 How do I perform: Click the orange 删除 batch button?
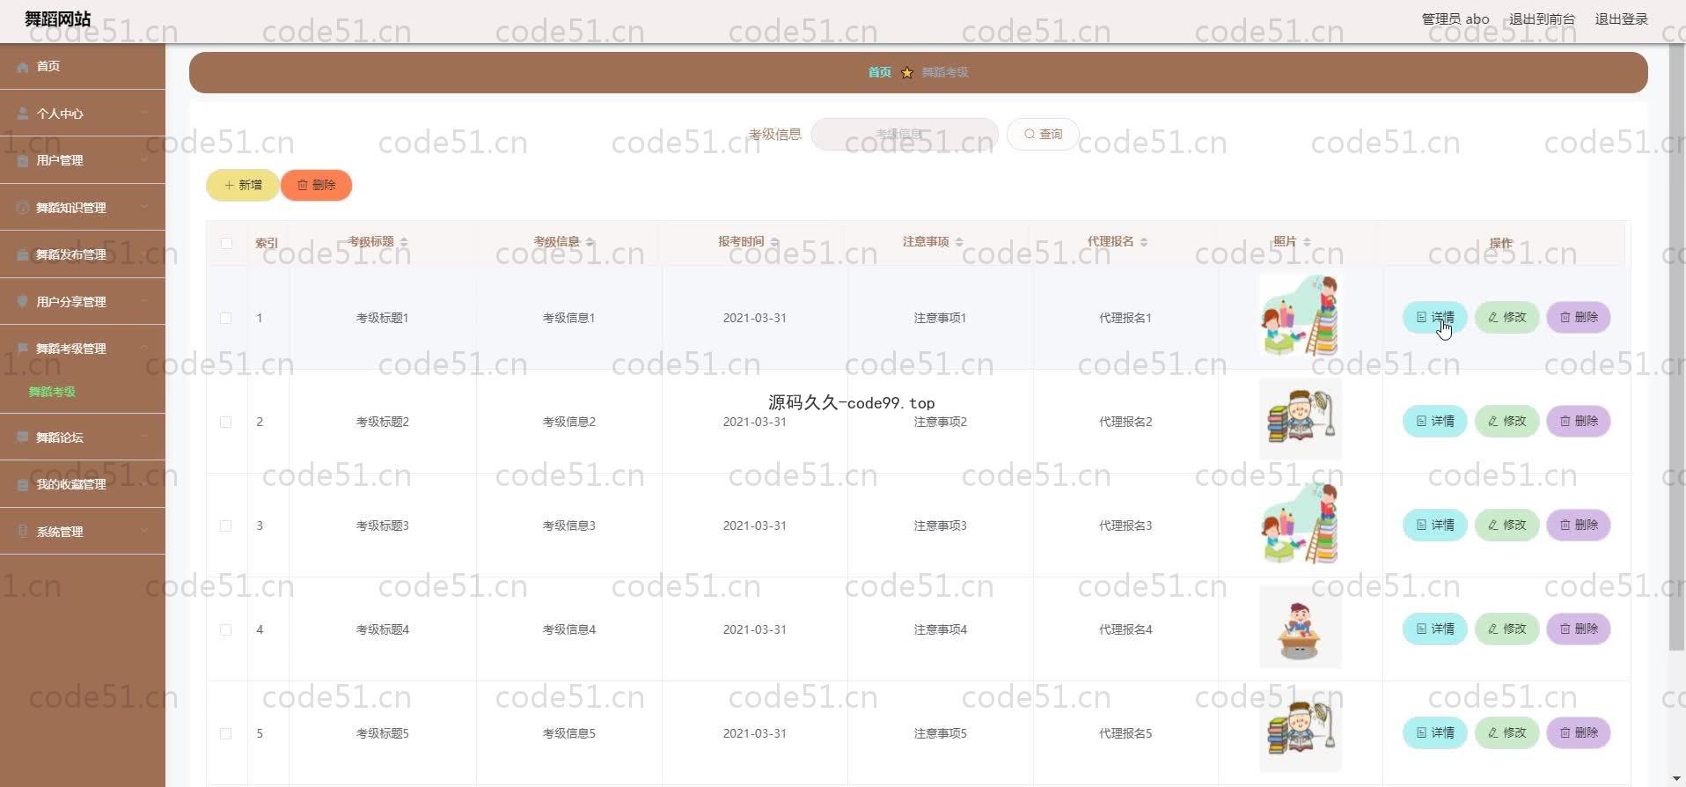pyautogui.click(x=316, y=185)
